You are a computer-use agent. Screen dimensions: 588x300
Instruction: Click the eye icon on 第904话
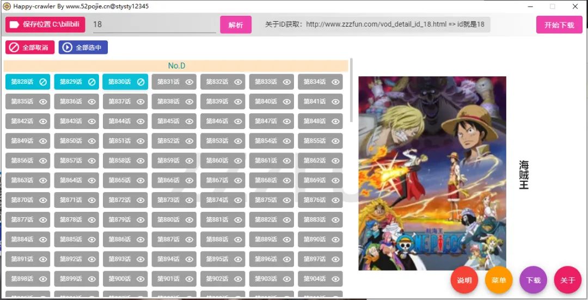335,279
